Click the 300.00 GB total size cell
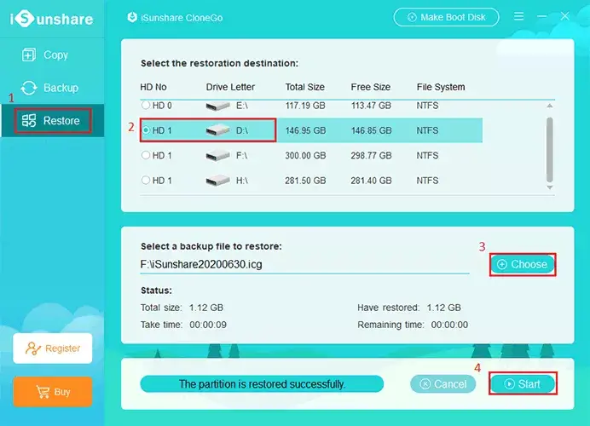Viewport: 590px width, 426px height. coord(305,155)
